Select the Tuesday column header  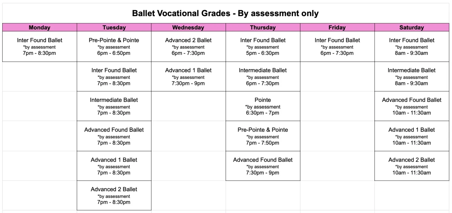click(x=114, y=27)
